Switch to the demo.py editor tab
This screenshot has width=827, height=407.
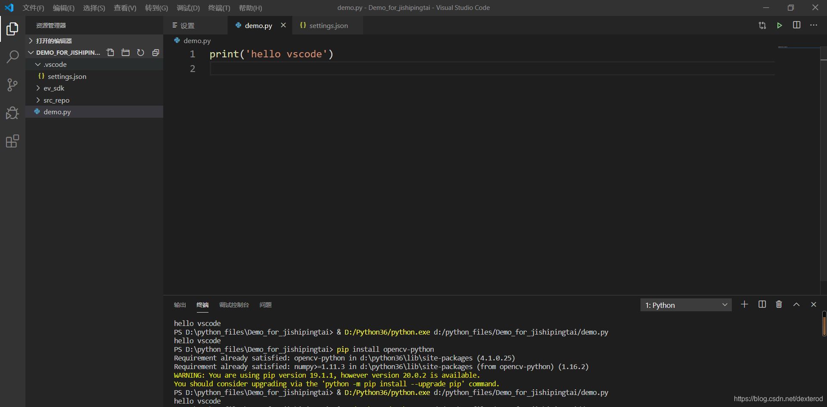[260, 25]
